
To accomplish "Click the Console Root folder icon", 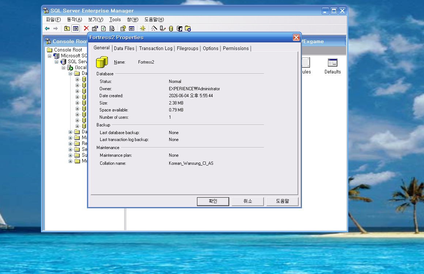I will tap(49, 50).
